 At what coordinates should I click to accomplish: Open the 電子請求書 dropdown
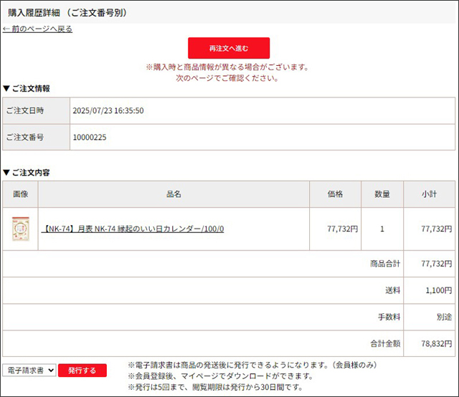pos(29,370)
